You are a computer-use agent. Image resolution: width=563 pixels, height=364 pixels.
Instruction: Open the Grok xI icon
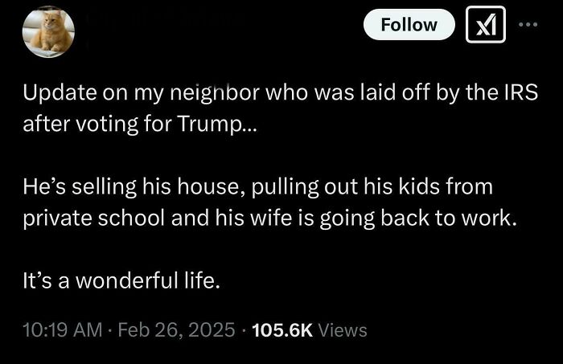[x=486, y=25]
